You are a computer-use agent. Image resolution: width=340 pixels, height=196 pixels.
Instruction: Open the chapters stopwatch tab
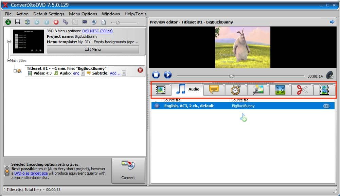(x=236, y=89)
